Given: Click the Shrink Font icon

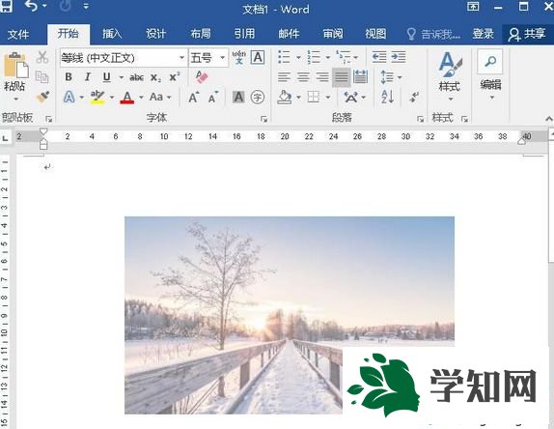Looking at the screenshot, I should tap(213, 97).
